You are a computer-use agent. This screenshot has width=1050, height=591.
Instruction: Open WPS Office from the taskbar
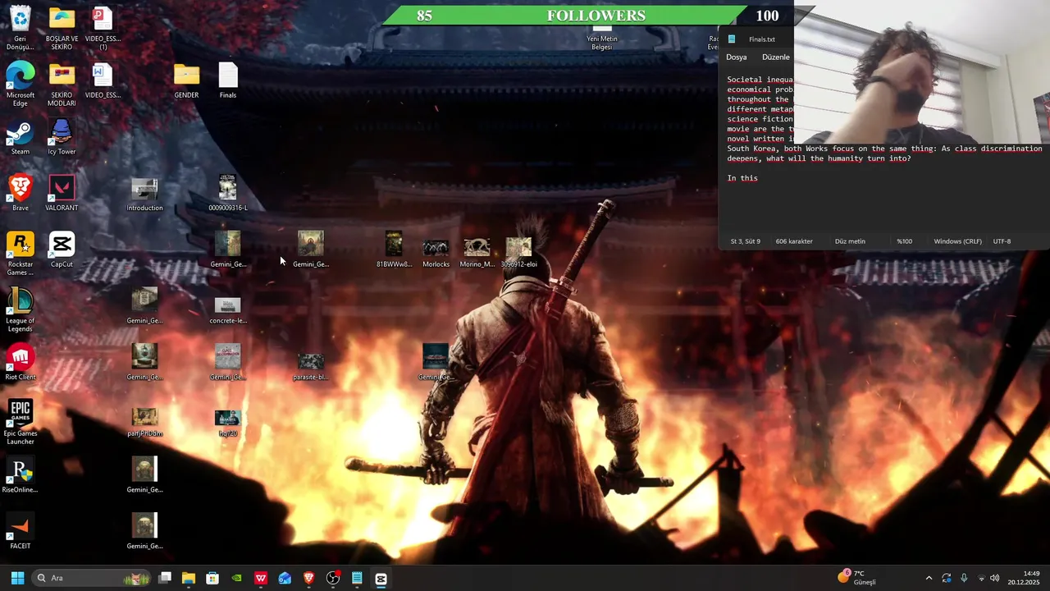tap(261, 578)
